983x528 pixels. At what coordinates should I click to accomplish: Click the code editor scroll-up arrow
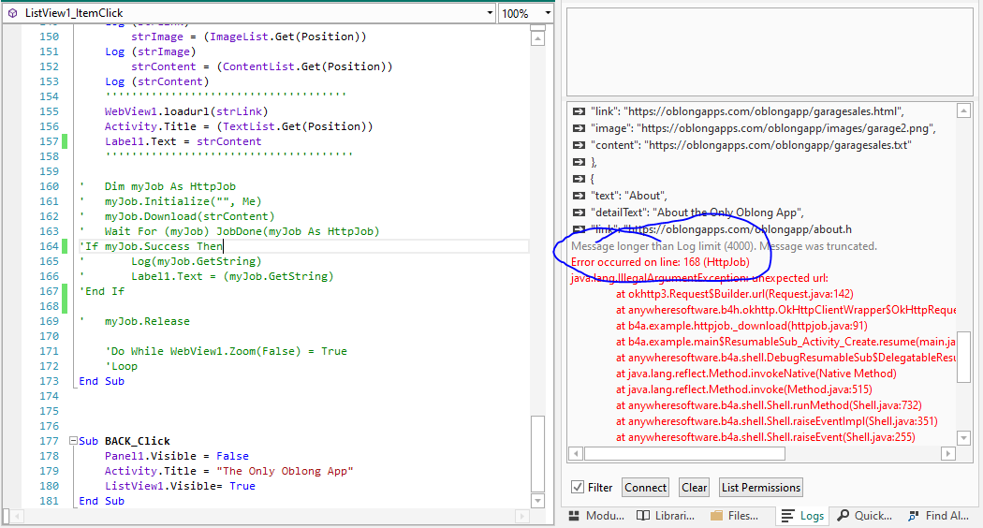click(x=537, y=39)
